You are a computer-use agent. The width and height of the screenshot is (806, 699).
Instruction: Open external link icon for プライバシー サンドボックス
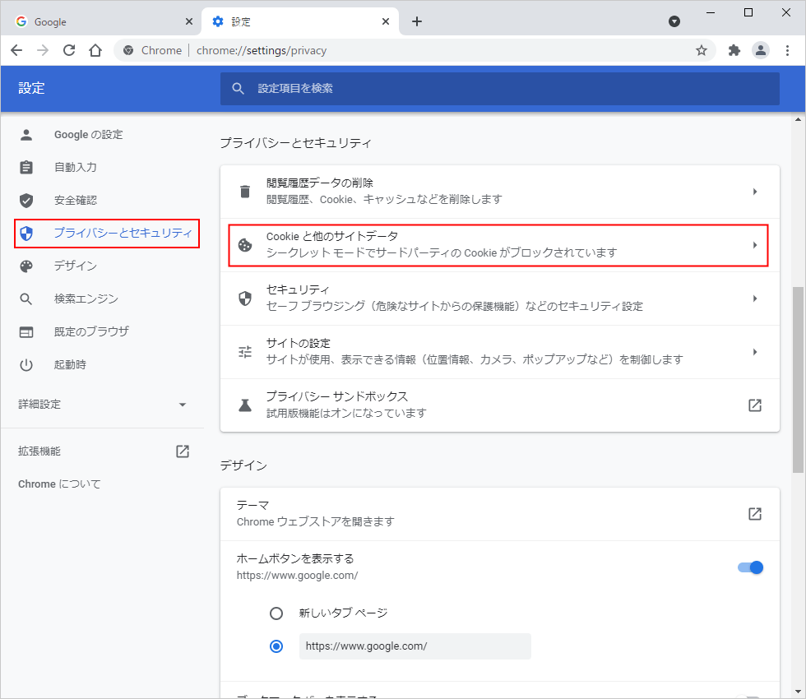point(755,405)
